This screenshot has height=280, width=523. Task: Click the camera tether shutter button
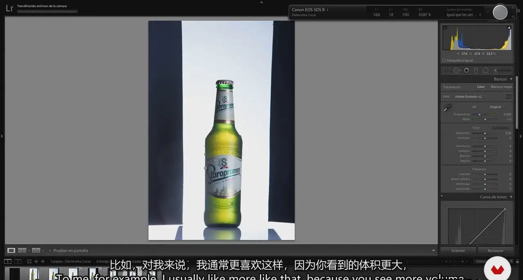[x=500, y=12]
